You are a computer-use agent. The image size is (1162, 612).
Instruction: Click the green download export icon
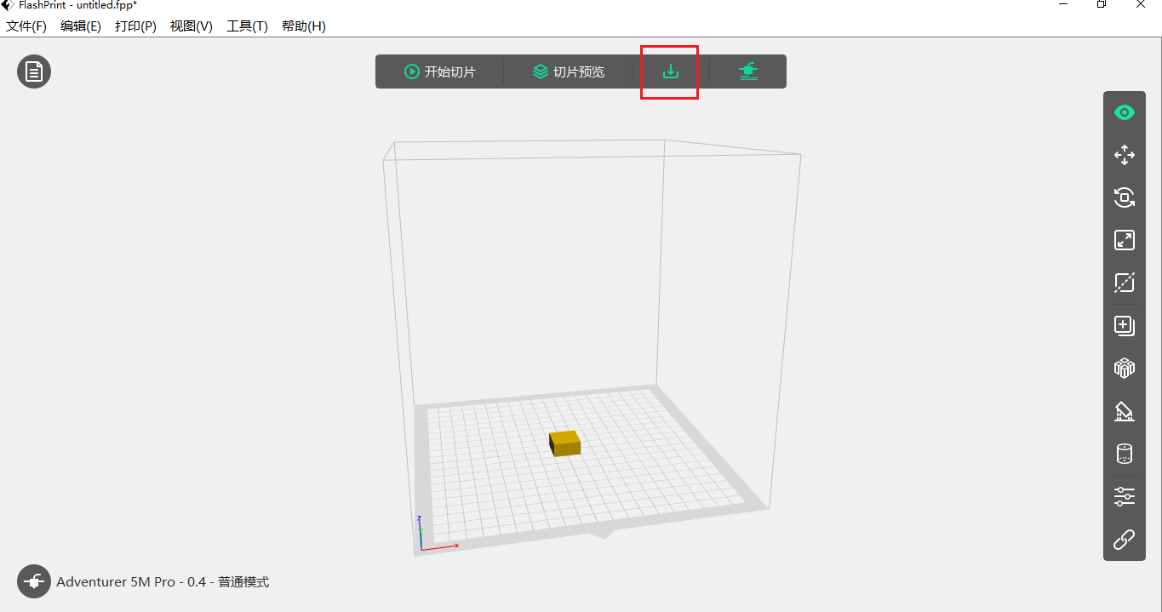click(x=671, y=71)
